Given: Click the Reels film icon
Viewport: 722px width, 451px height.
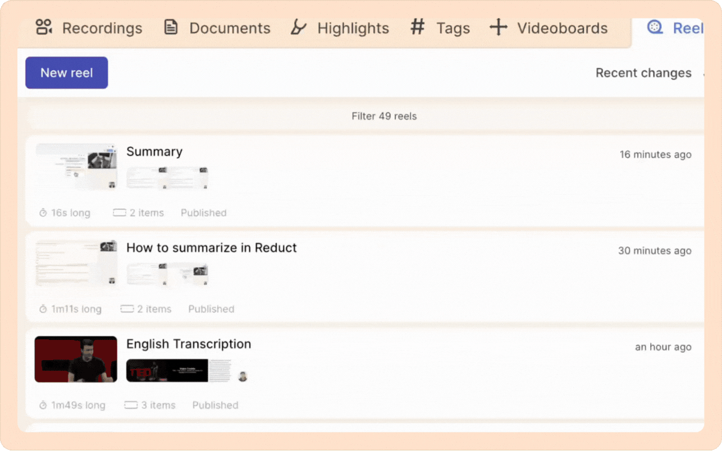Looking at the screenshot, I should 655,27.
